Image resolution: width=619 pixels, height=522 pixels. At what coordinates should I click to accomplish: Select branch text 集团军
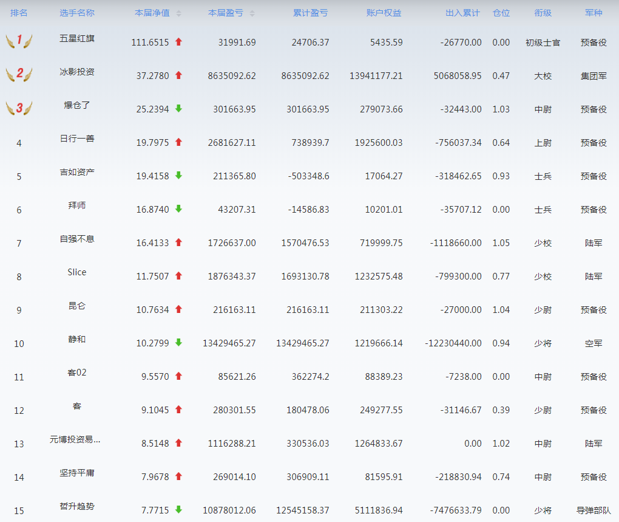point(594,77)
